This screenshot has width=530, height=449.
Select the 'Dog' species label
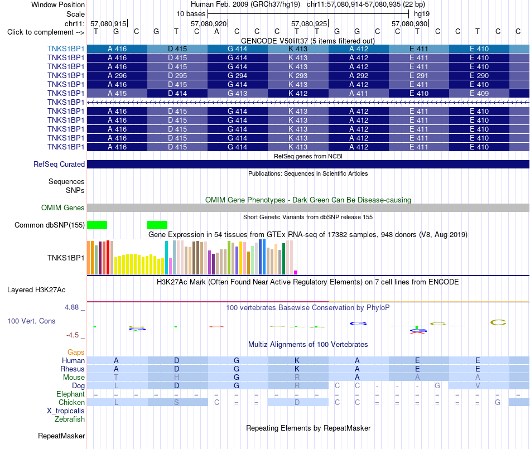tap(78, 386)
